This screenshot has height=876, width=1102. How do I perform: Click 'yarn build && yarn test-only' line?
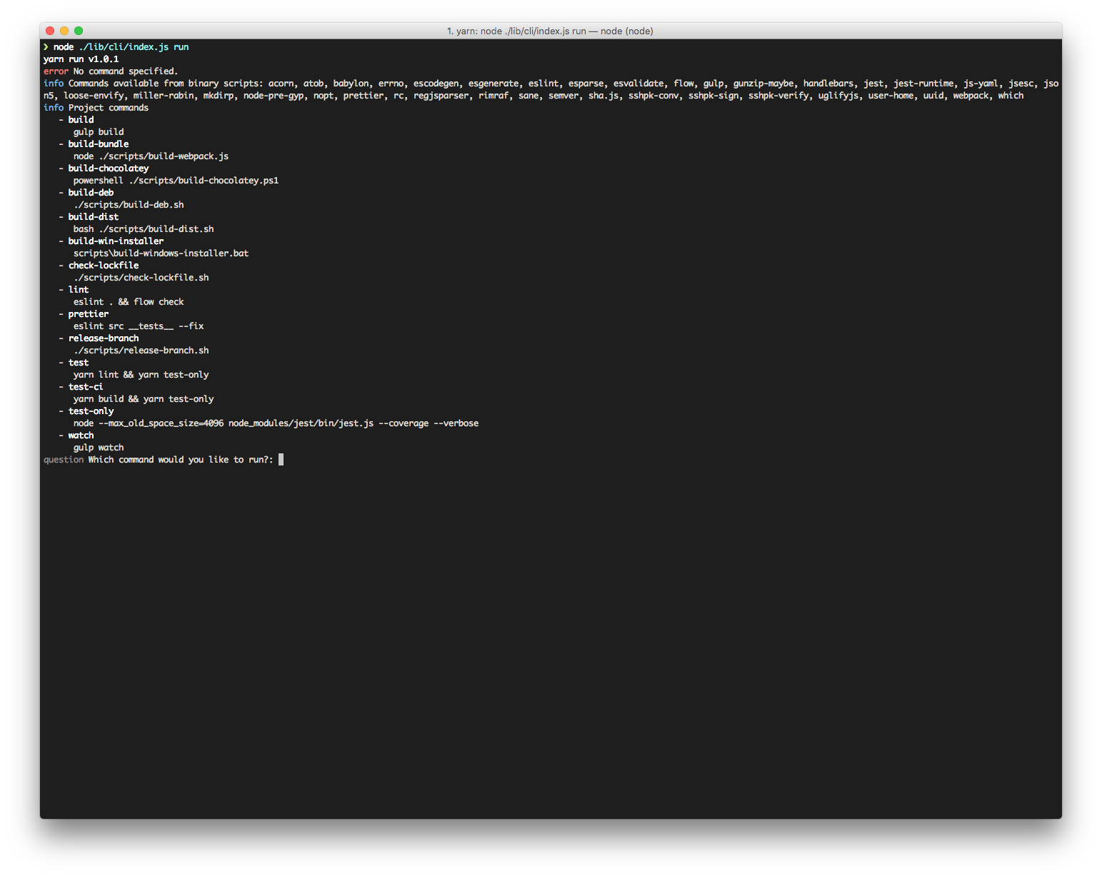[144, 399]
